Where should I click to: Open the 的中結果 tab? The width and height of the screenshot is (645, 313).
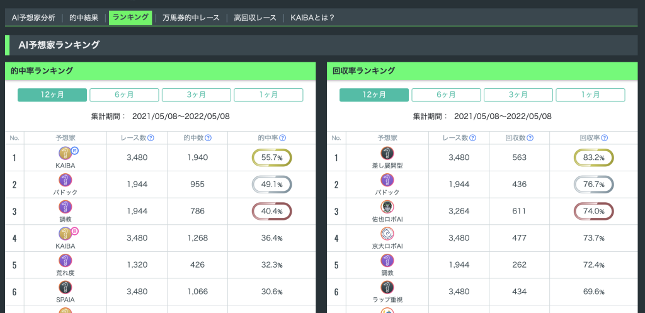click(x=84, y=18)
